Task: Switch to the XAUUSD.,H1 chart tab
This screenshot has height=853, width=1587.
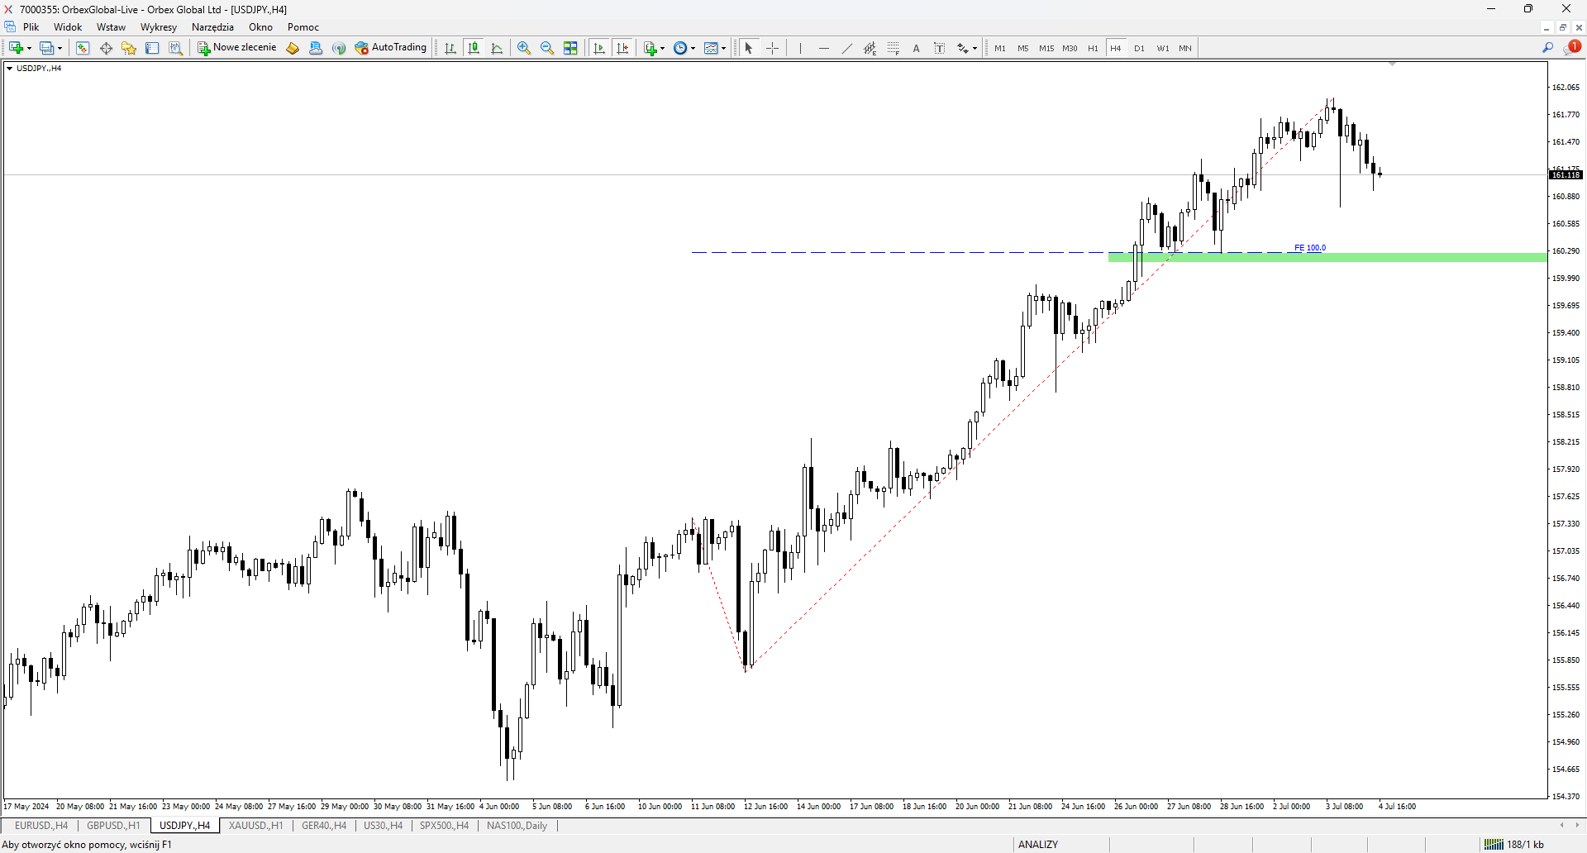Action: tap(255, 826)
